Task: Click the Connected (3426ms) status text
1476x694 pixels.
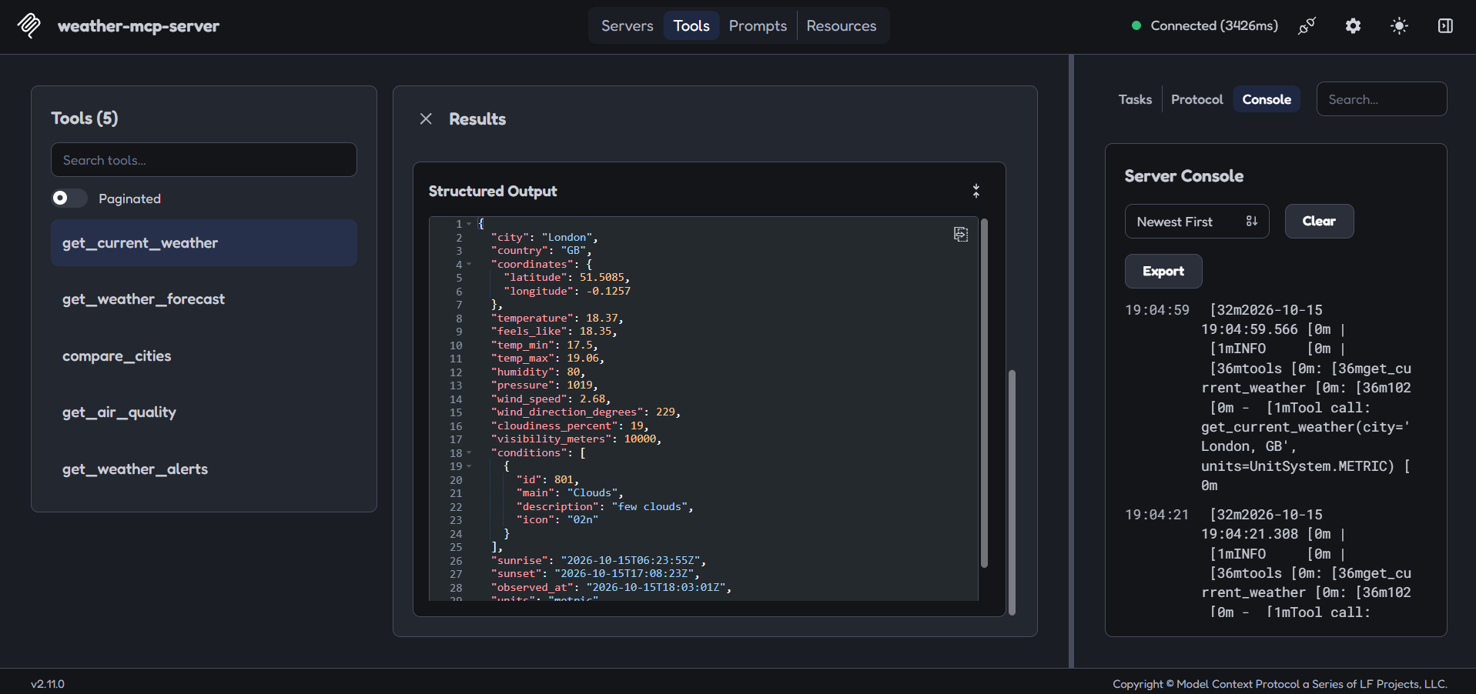Action: click(x=1214, y=25)
